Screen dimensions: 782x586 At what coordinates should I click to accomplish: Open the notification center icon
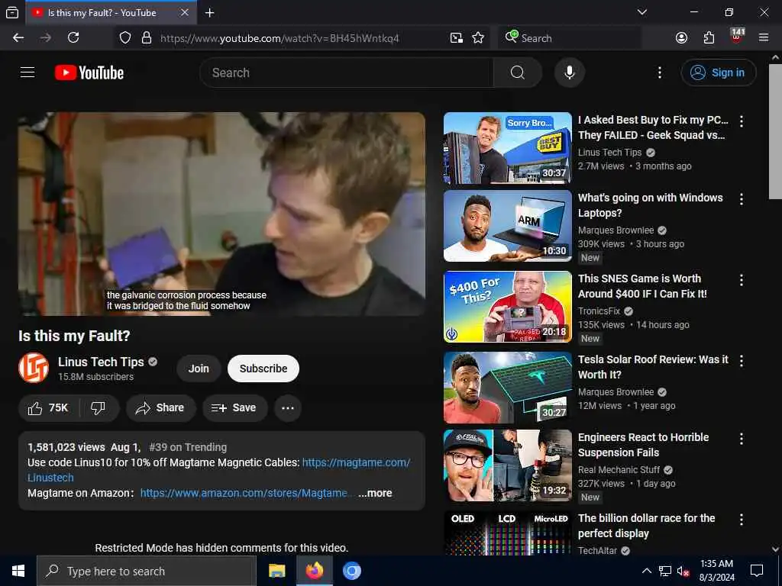[757, 571]
